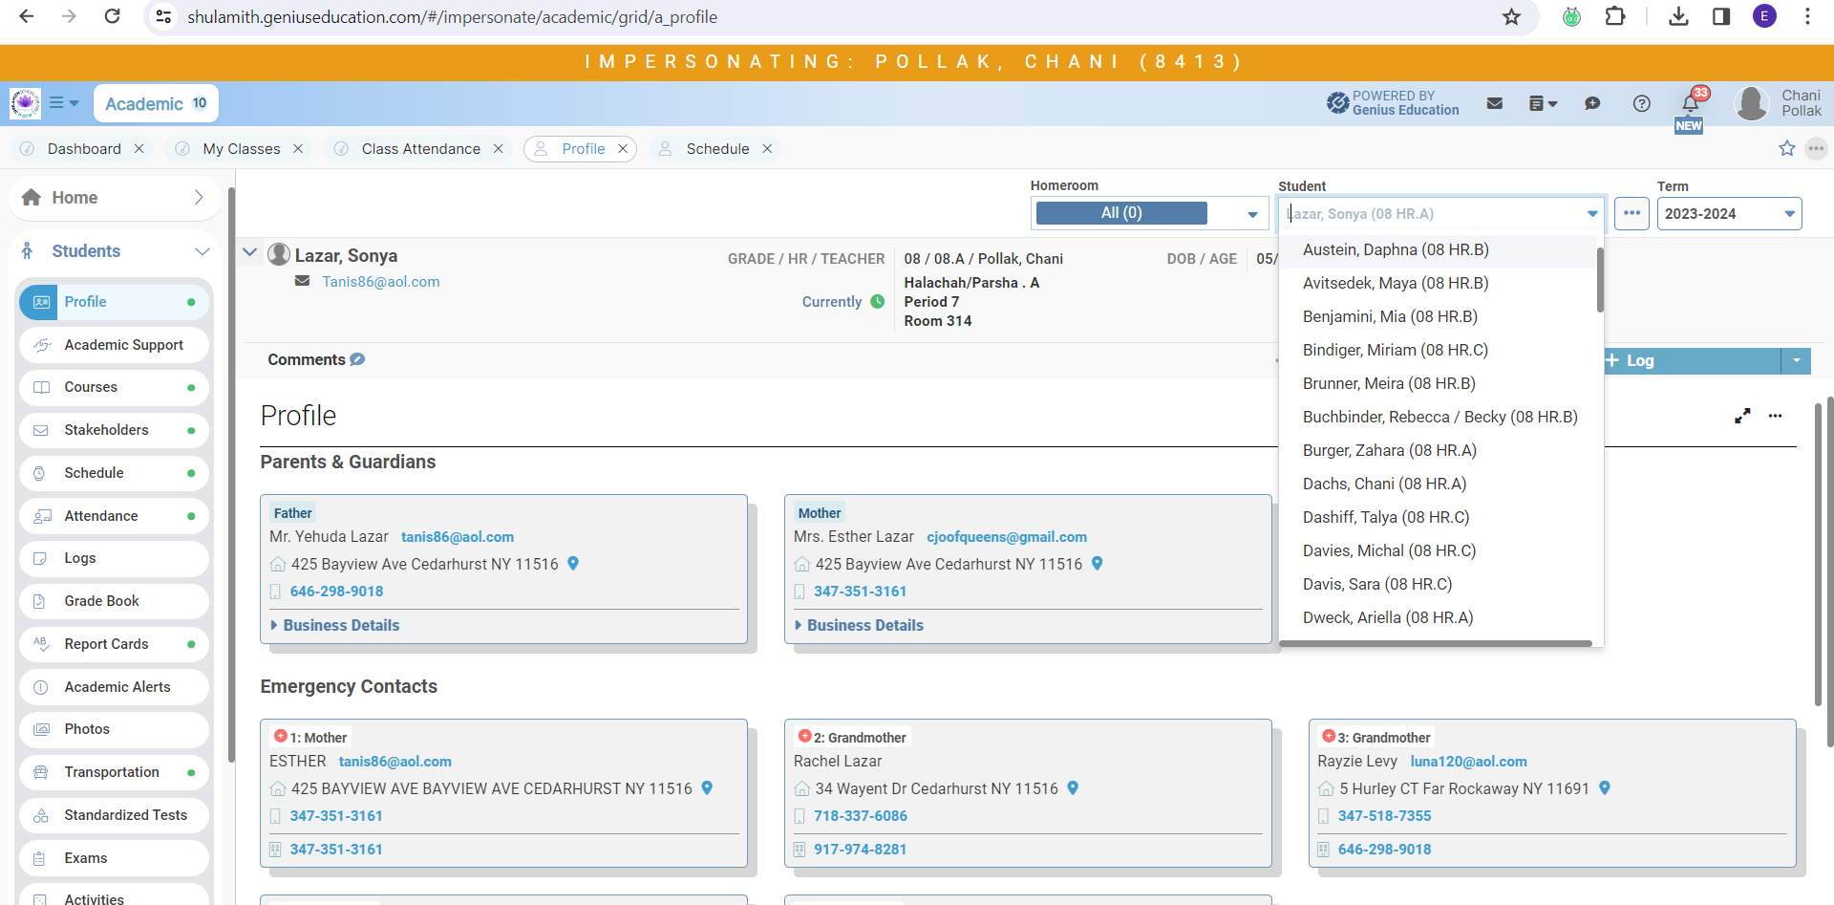Screen dimensions: 1834x905
Task: Open the chat bubble icon in header
Action: coord(1592,103)
